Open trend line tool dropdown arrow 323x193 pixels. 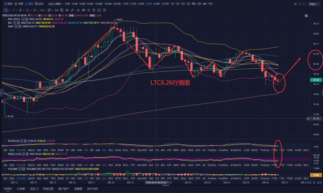point(16,10)
